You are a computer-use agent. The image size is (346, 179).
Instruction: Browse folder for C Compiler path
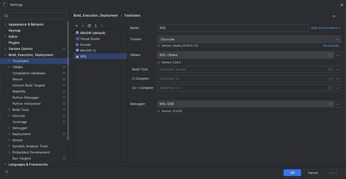pyautogui.click(x=330, y=79)
